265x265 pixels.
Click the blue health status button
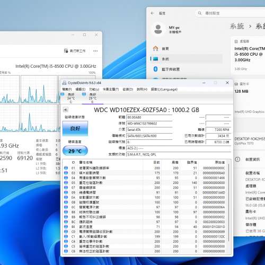(75, 128)
